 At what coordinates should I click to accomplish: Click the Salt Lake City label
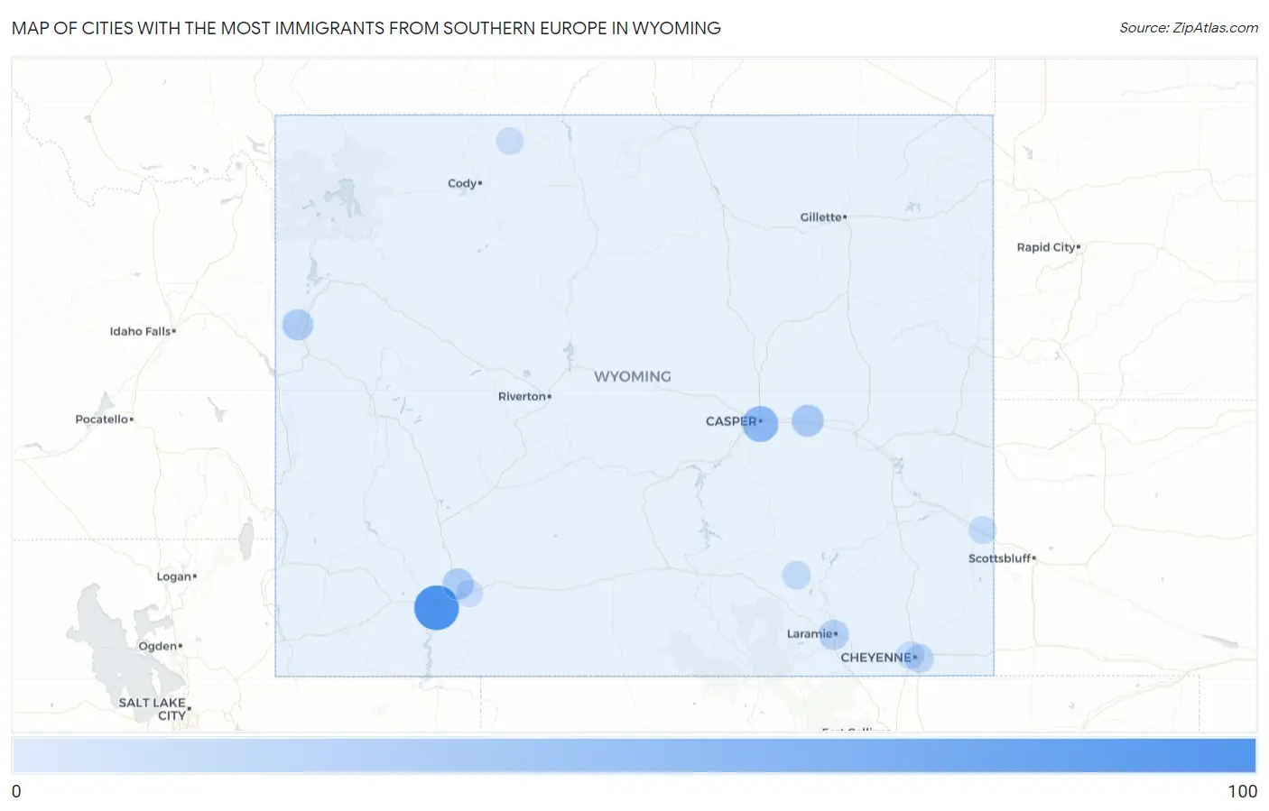[x=153, y=709]
